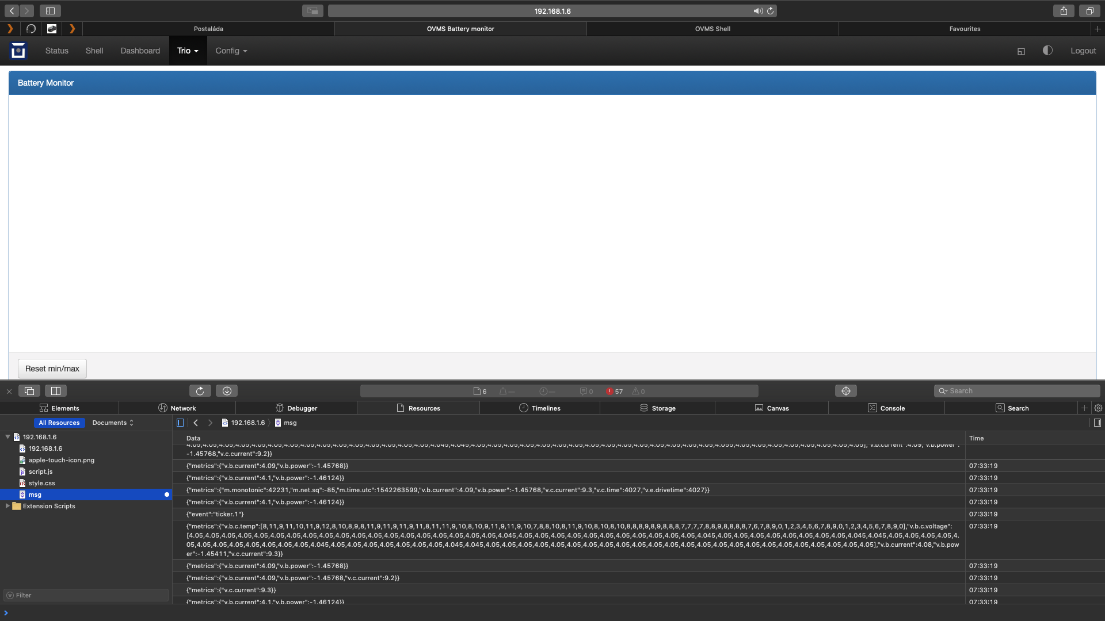Dock inspector to side of window

click(56, 391)
